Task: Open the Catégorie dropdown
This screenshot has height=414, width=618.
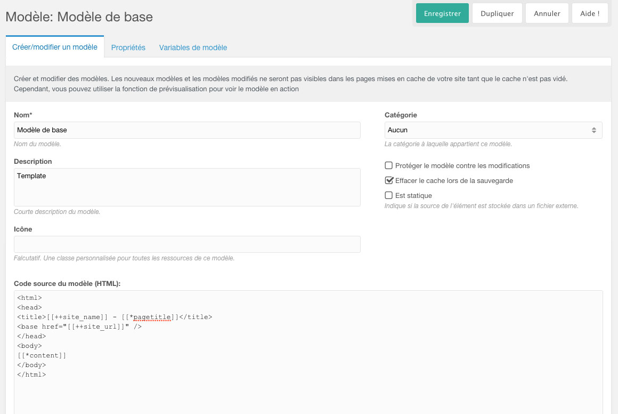Action: 493,130
